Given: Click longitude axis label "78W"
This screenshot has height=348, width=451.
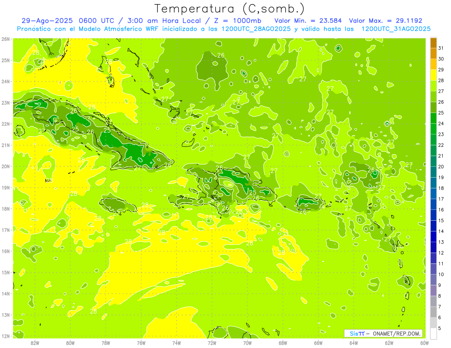Looking at the screenshot, I should pos(106,343).
